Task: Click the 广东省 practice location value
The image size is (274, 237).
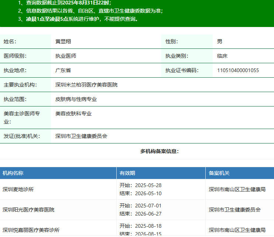Action: [x=63, y=70]
